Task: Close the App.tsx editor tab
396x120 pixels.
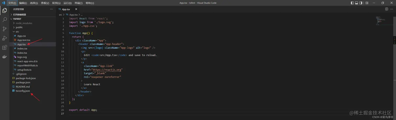Action: [x=76, y=9]
